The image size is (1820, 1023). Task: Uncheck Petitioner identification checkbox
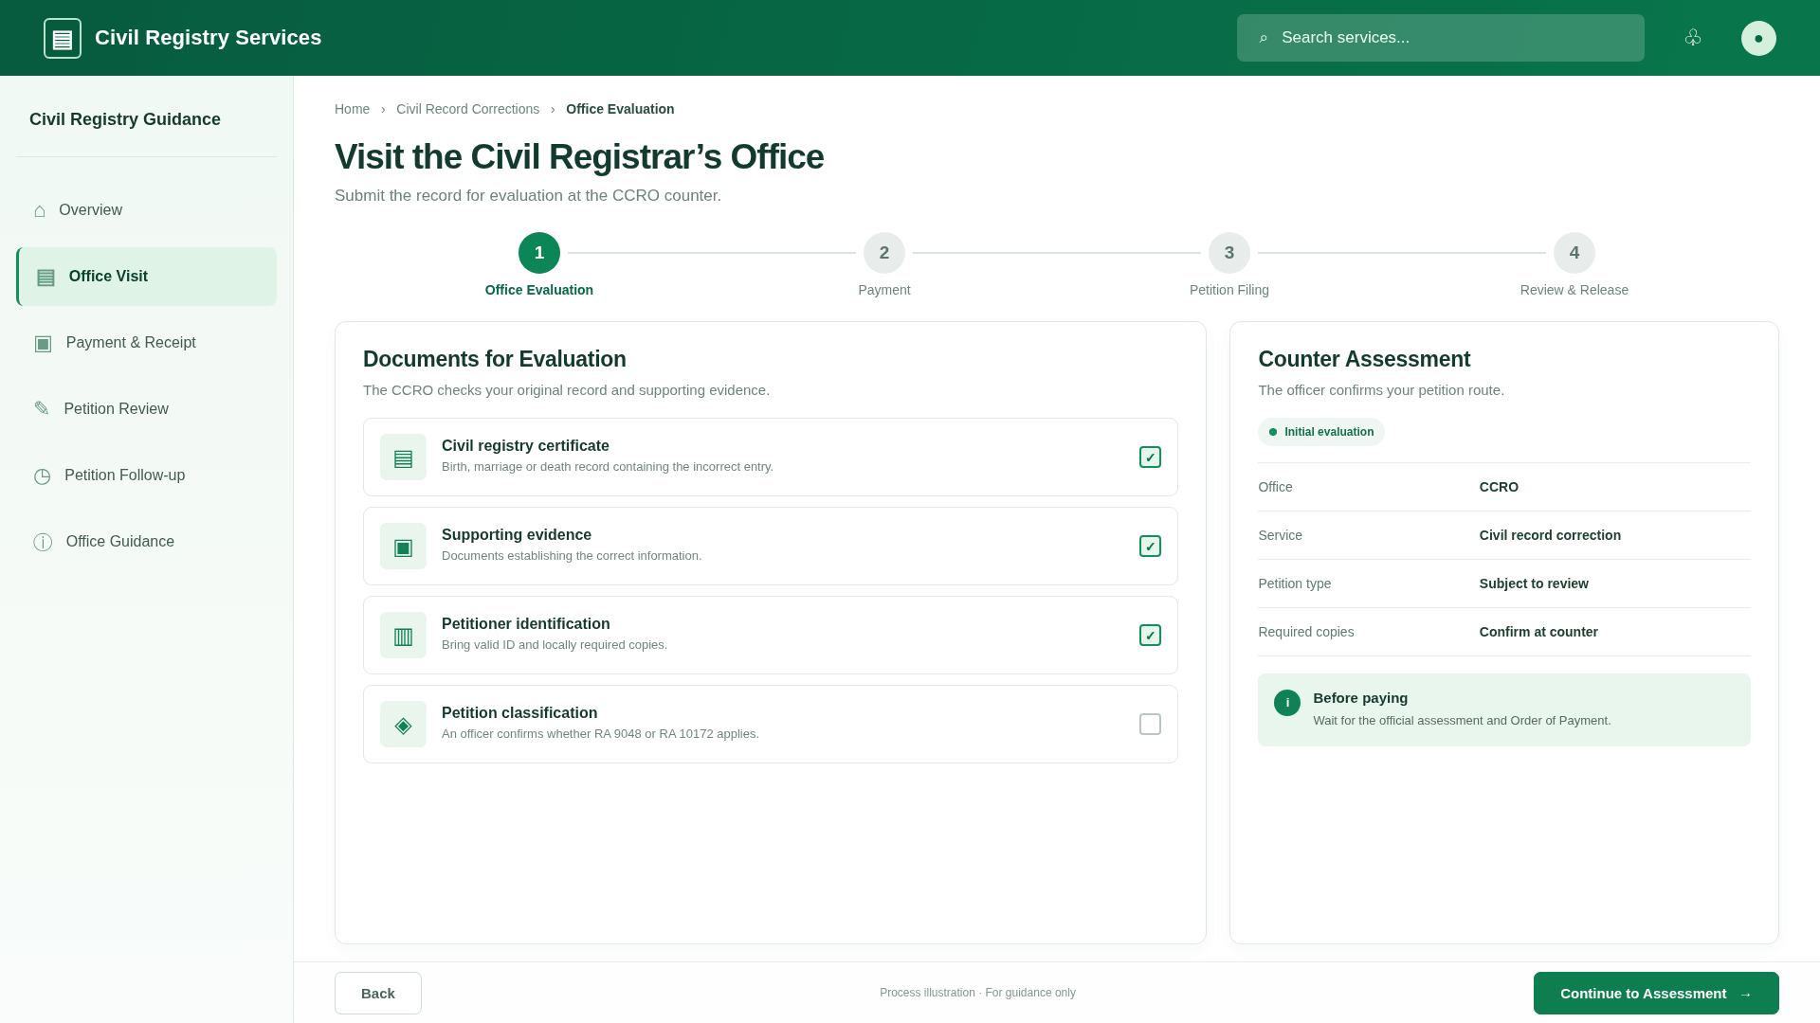(x=1150, y=636)
